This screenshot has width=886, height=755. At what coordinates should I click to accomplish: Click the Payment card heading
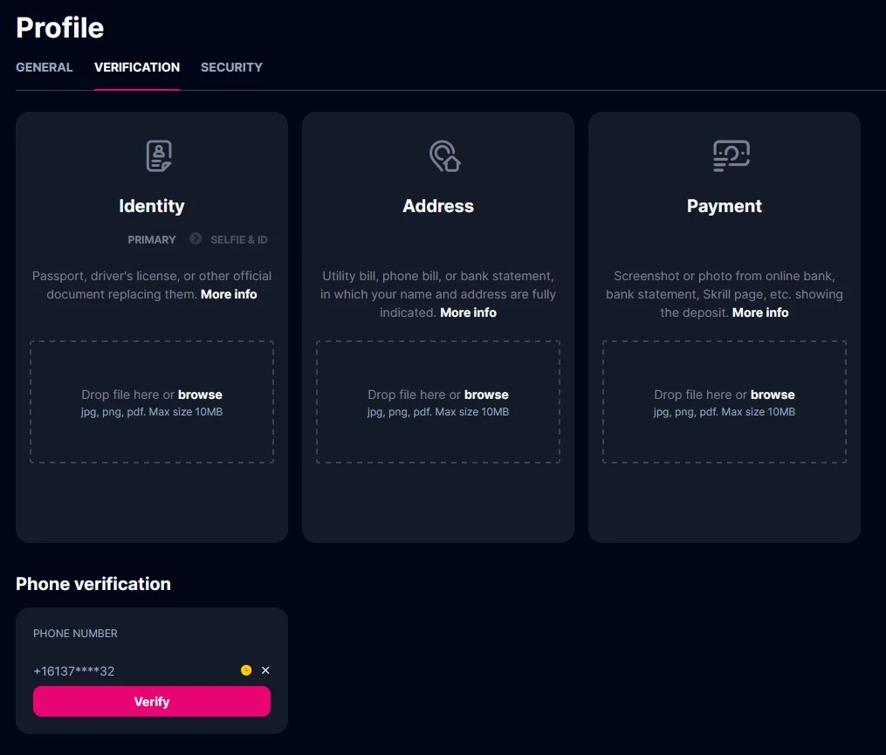(725, 206)
